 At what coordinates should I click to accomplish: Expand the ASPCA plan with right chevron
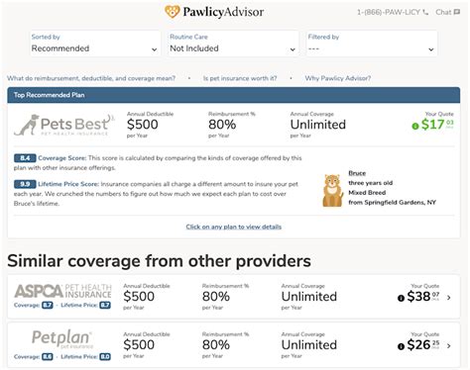click(448, 298)
